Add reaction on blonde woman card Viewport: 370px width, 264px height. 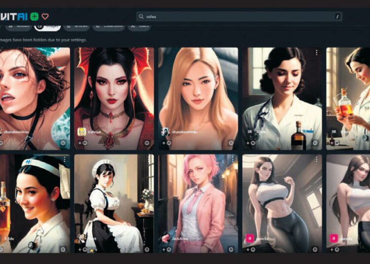(x=166, y=143)
